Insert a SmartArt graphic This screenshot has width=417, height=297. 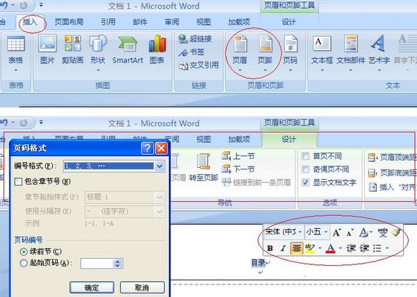(128, 51)
